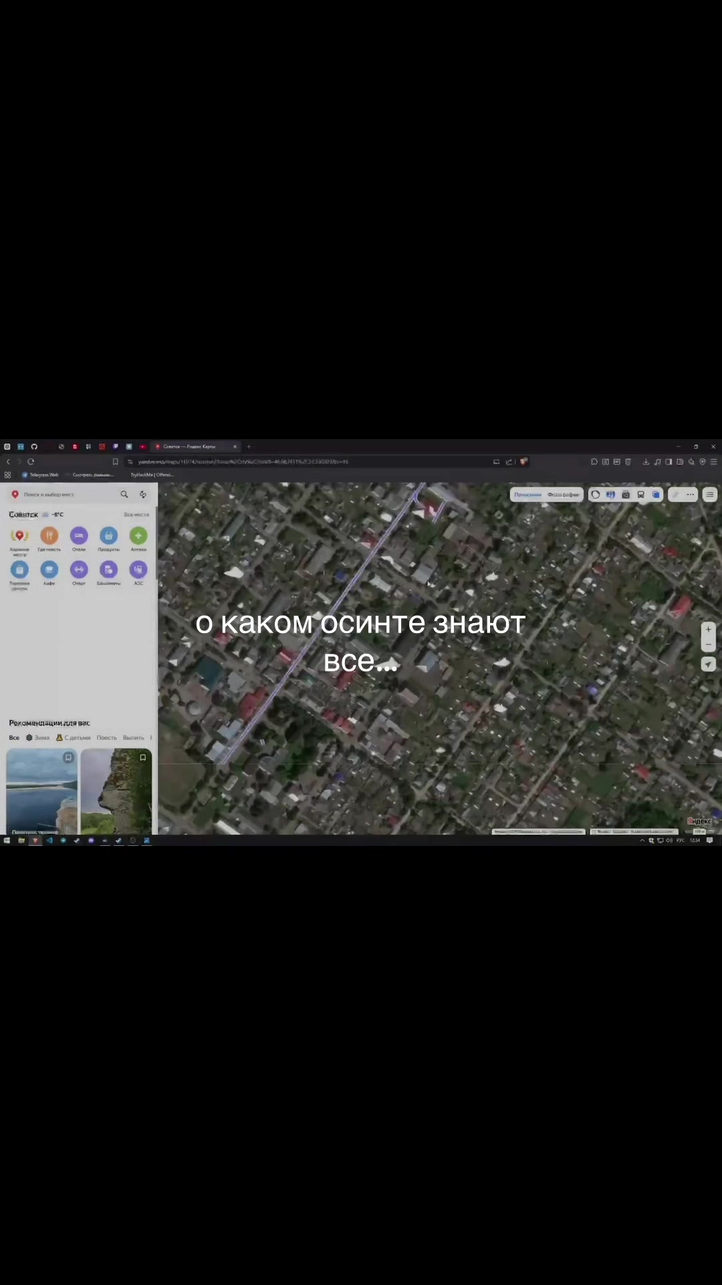Viewport: 722px width, 1285px height.
Task: Pick the 'Банкоматы' category icon
Action: tap(108, 570)
